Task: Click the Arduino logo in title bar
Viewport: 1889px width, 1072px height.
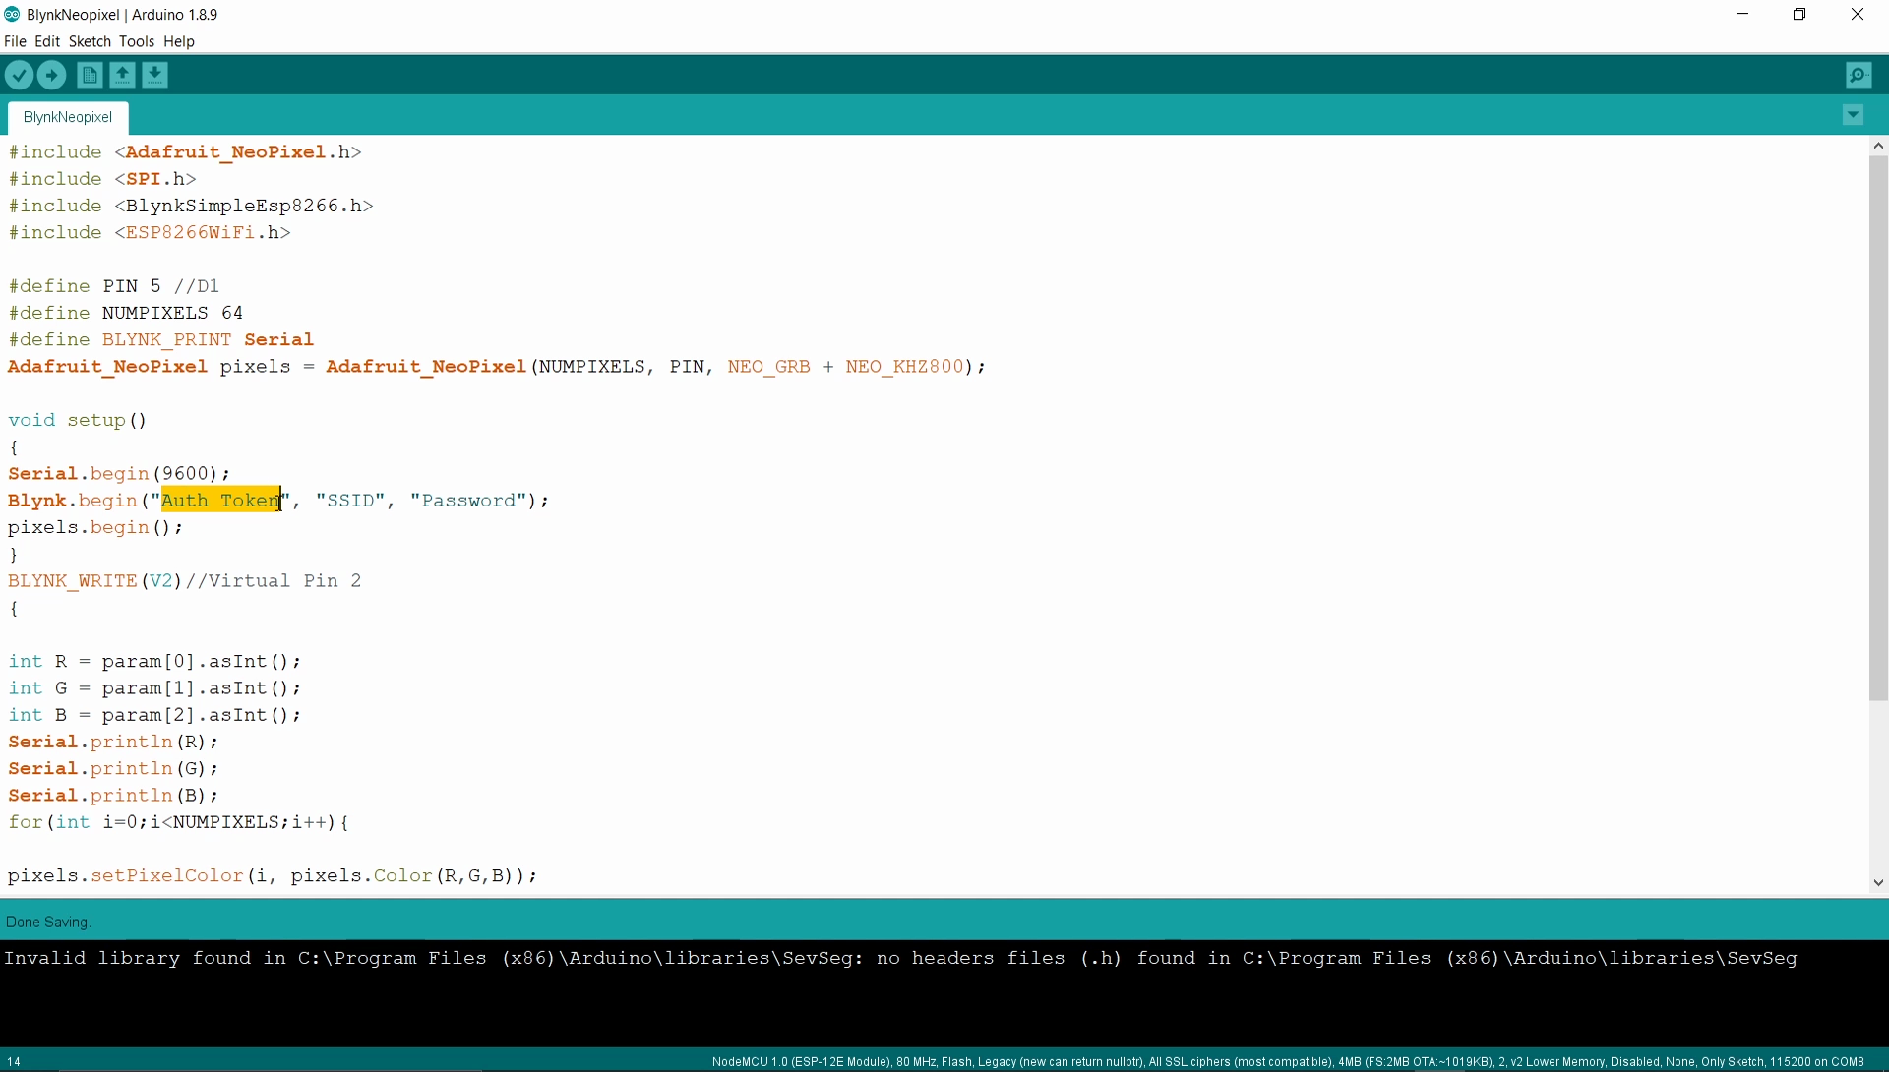Action: tap(12, 14)
